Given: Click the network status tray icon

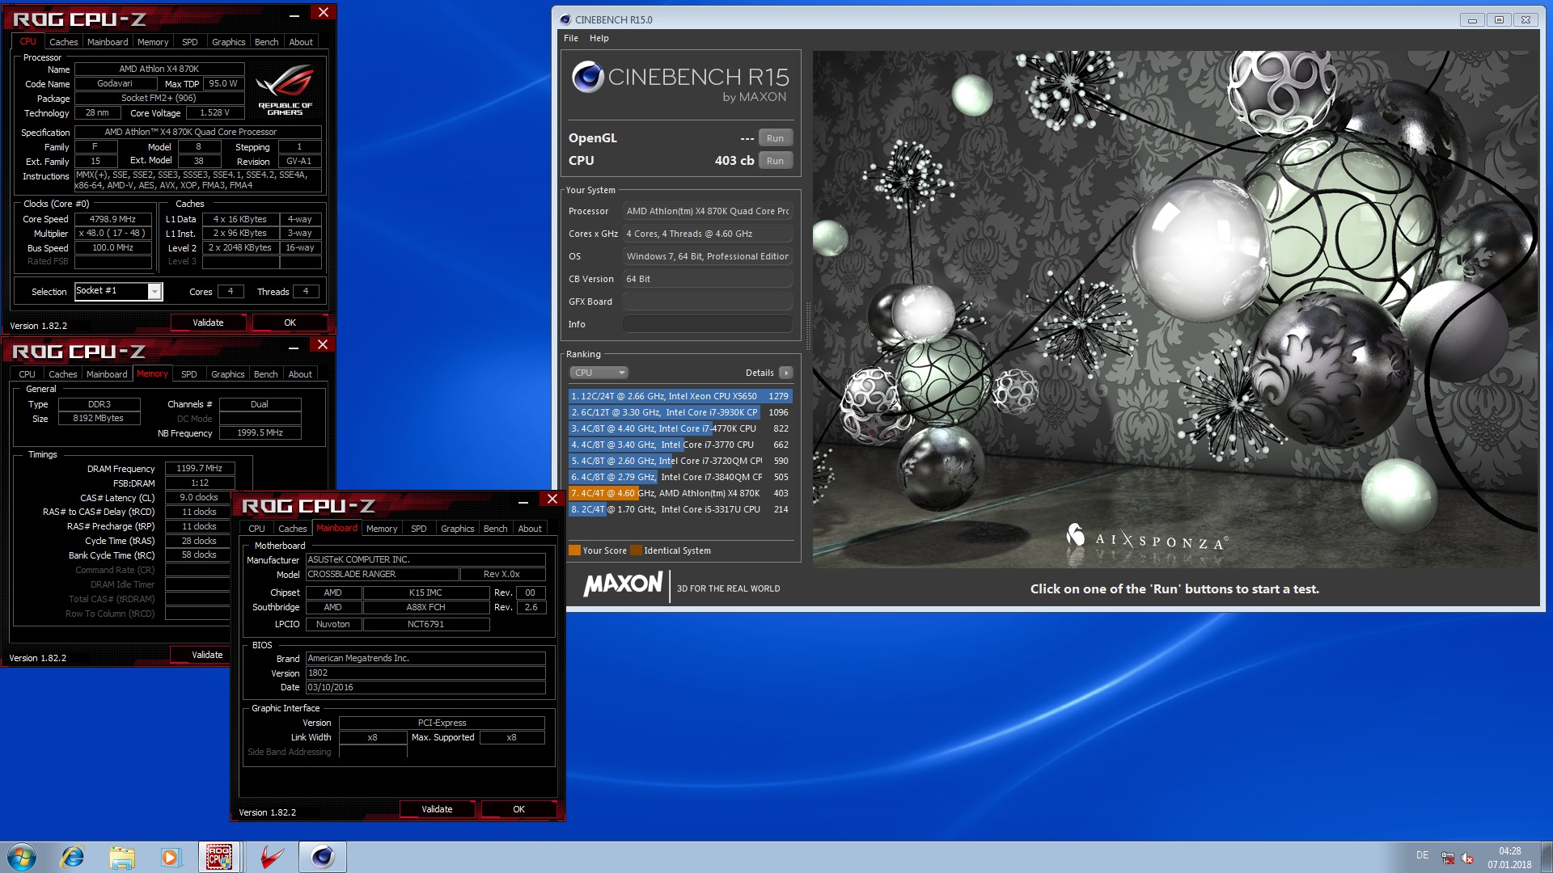Looking at the screenshot, I should (x=1448, y=858).
